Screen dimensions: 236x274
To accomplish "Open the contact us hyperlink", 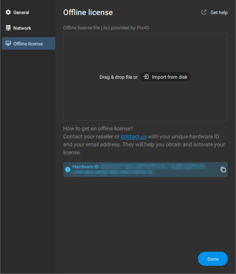I will pyautogui.click(x=133, y=137).
